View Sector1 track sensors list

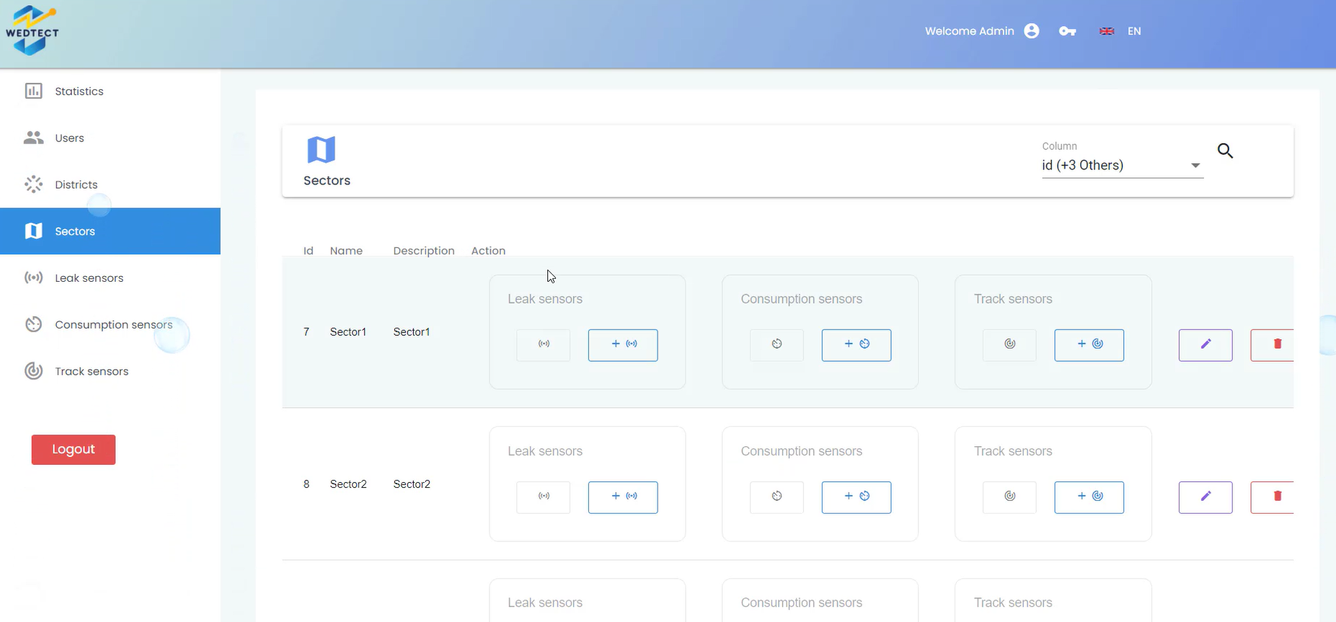1009,345
